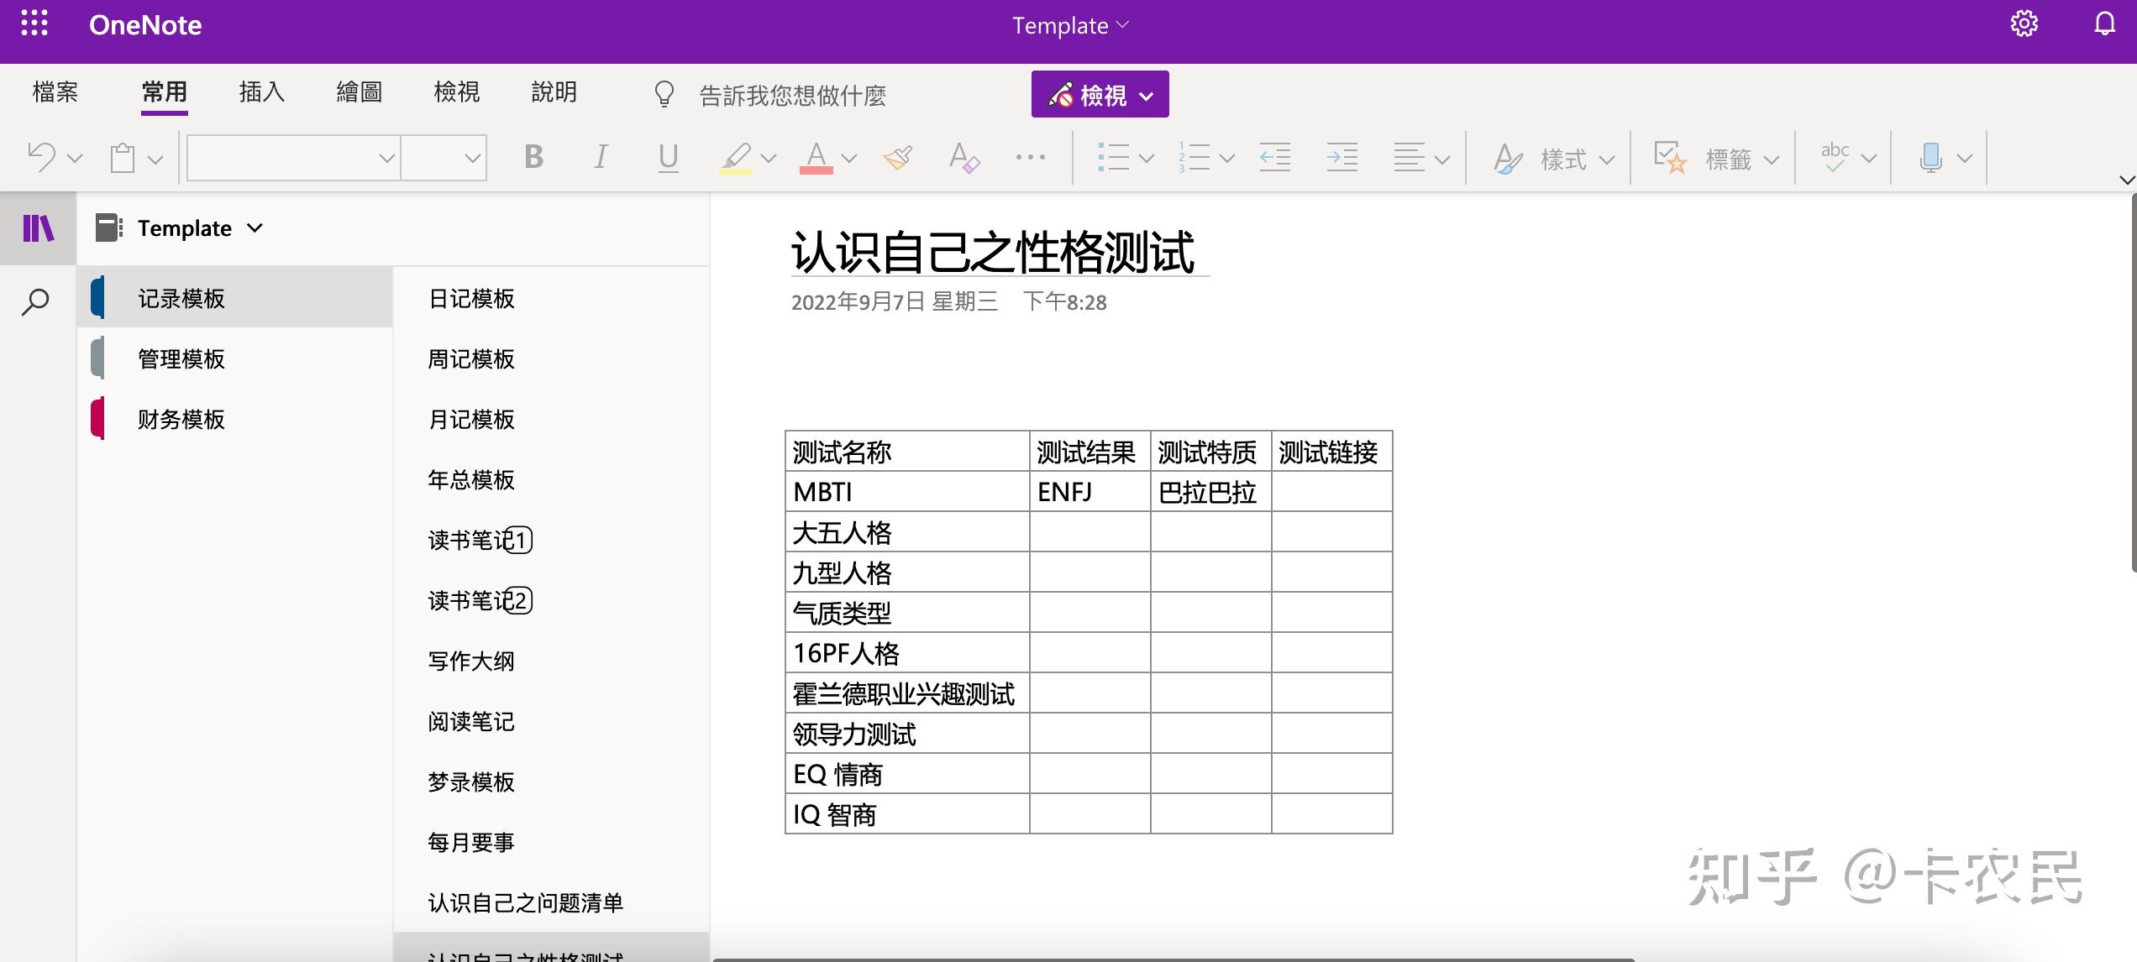
Task: Open the 繪圖 ribbon tab
Action: pyautogui.click(x=359, y=91)
